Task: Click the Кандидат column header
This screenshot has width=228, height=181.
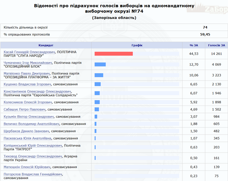Action: (46, 45)
